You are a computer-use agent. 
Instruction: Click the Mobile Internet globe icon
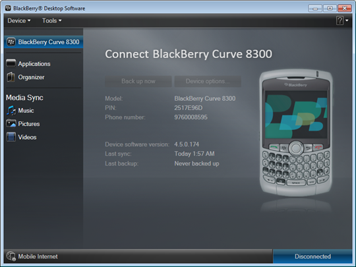click(x=11, y=256)
